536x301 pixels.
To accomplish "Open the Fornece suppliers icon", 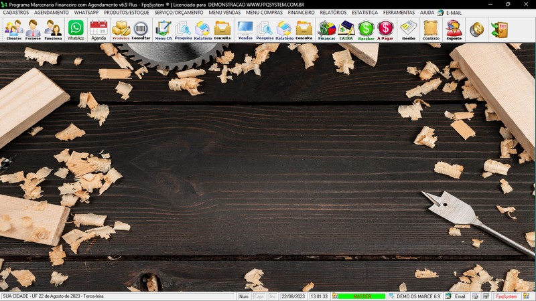I will coord(33,30).
